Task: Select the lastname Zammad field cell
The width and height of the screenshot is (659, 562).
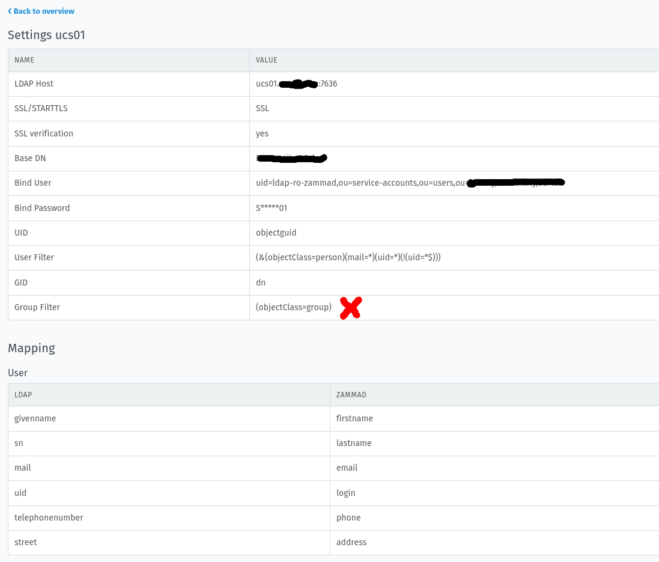Action: tap(354, 443)
